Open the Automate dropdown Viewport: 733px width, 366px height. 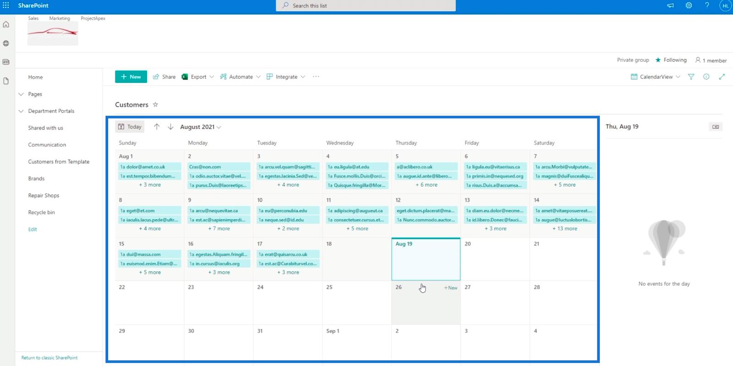[241, 77]
